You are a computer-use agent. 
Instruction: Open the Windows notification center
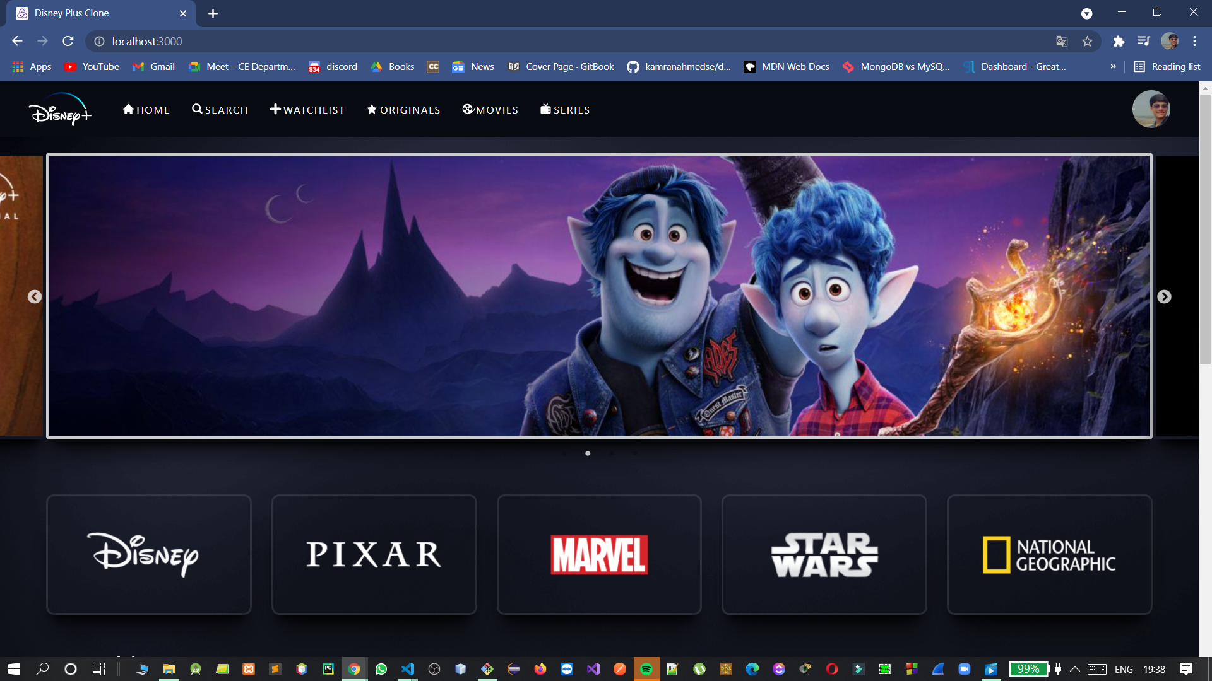1186,669
